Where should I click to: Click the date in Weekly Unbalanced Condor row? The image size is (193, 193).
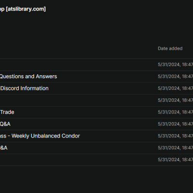[175, 136]
